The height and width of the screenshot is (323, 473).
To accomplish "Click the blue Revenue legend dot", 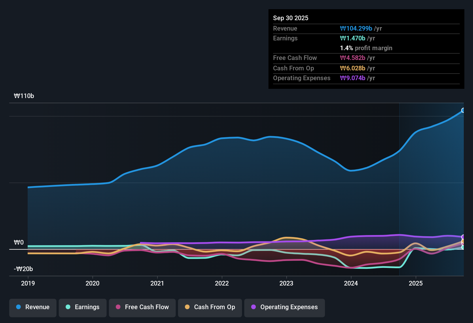I will (x=18, y=307).
